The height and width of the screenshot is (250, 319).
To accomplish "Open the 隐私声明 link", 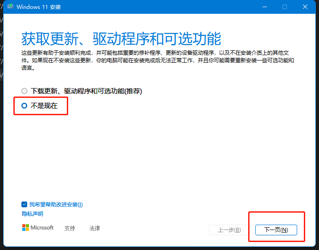I will point(33,214).
